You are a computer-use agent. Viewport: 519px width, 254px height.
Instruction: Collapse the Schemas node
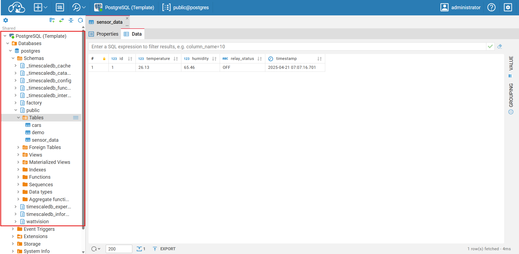click(13, 58)
